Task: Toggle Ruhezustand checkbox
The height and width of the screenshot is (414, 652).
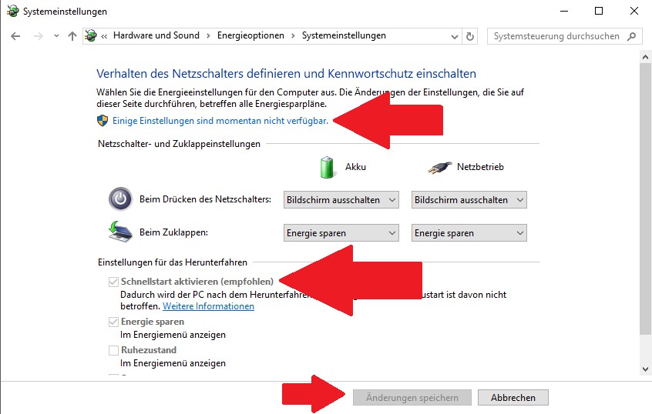Action: tap(113, 350)
